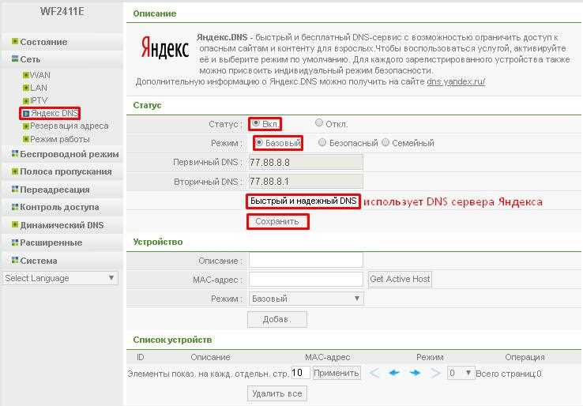Expand Беспроводной режим section
Viewport: 583px width, 406px height.
click(70, 154)
